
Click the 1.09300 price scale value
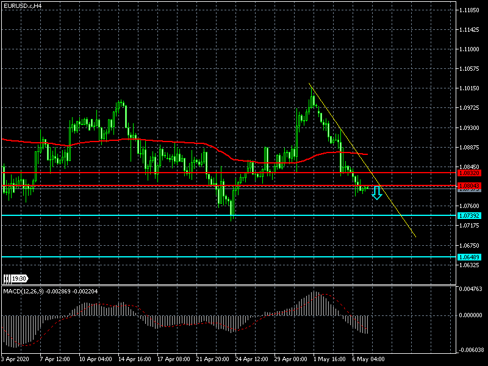[470, 128]
